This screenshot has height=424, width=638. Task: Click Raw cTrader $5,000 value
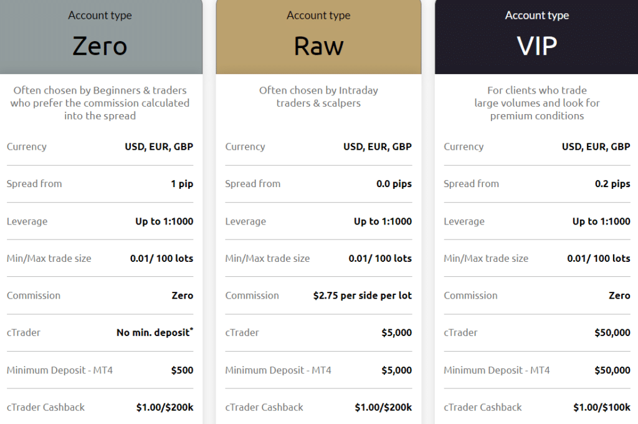(x=396, y=333)
